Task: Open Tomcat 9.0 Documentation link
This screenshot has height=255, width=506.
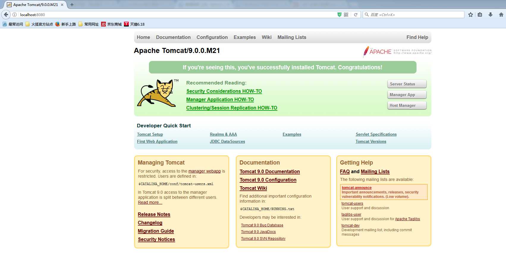Action: 270,171
